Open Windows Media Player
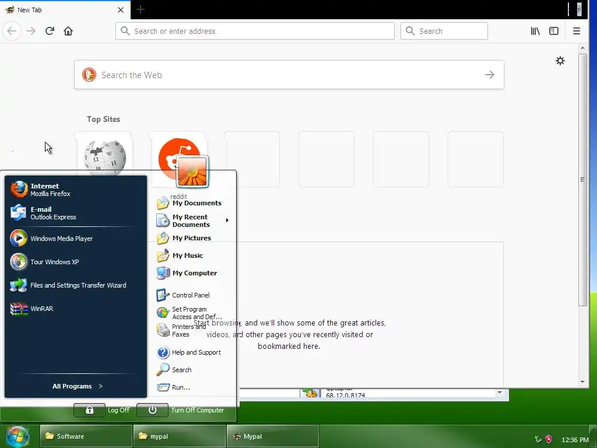The image size is (597, 448). coord(75,239)
